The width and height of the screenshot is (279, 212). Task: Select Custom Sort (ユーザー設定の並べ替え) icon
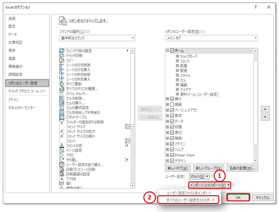[x=62, y=165]
